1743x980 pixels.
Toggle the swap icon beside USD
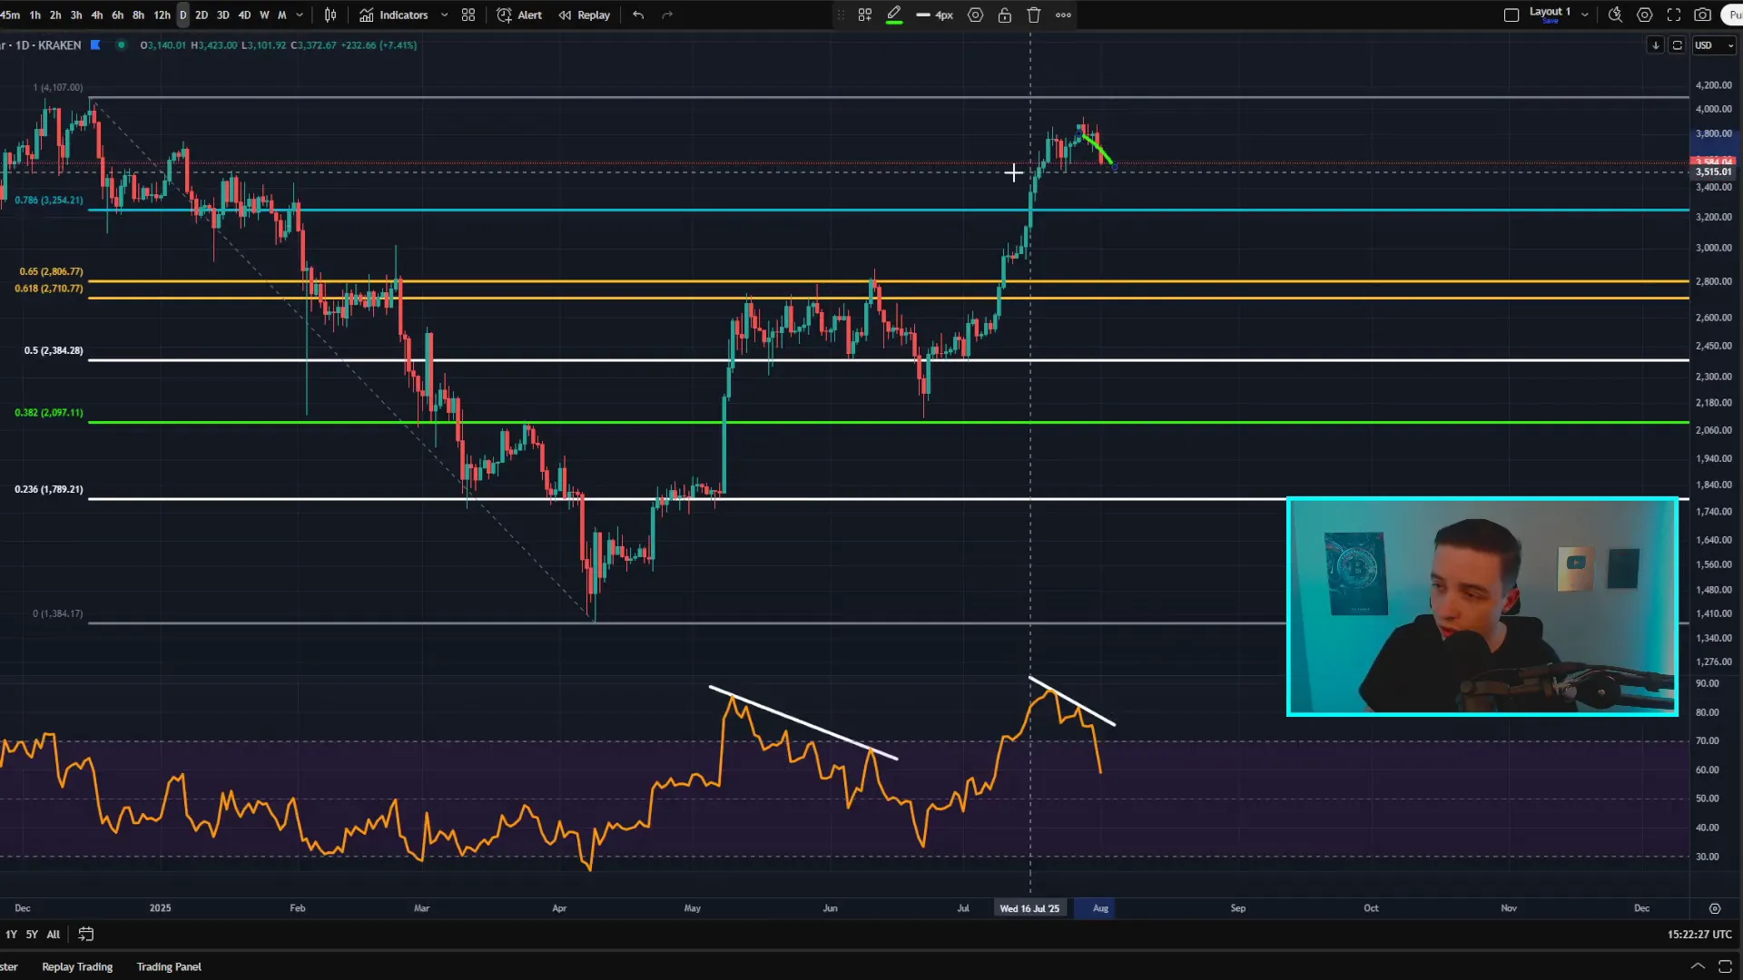coord(1678,45)
